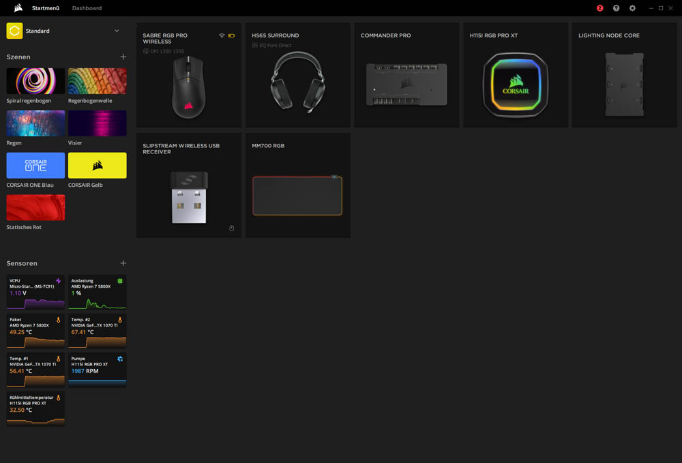The width and height of the screenshot is (682, 463).
Task: Open the red notifications badge
Action: tap(599, 8)
